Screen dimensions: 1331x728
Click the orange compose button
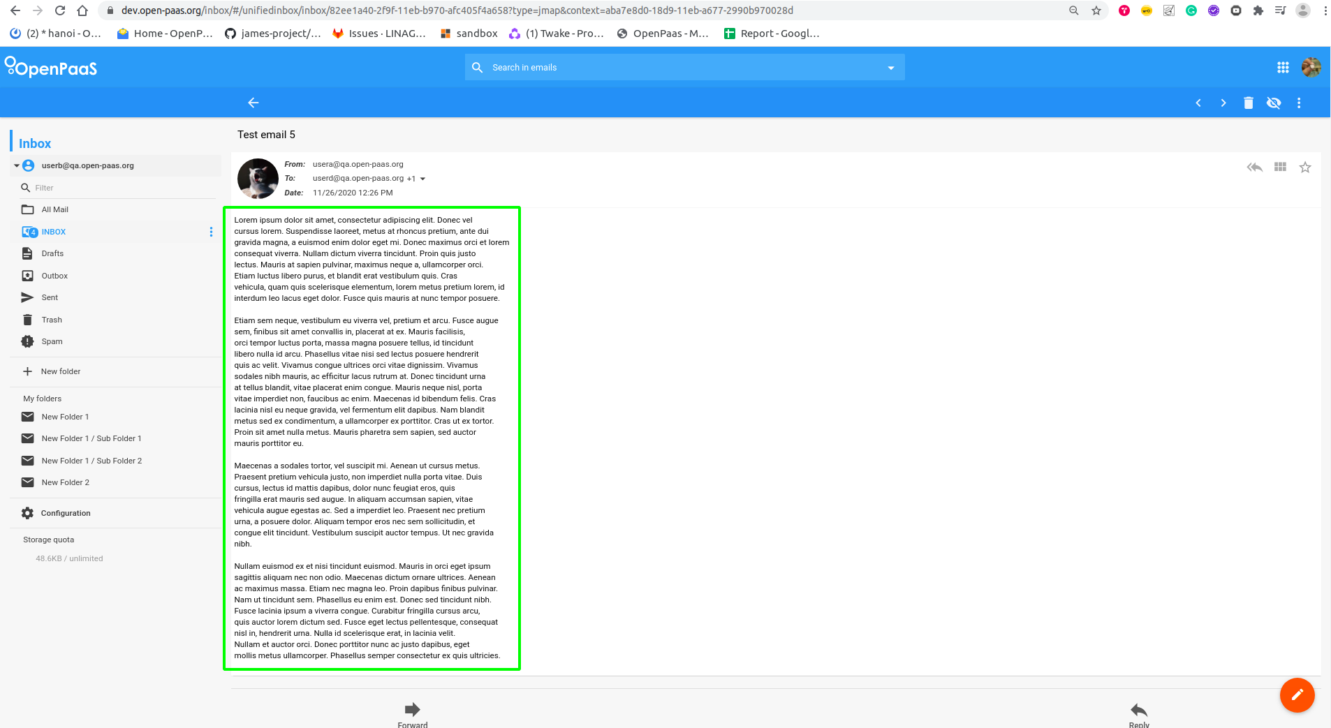pyautogui.click(x=1296, y=695)
